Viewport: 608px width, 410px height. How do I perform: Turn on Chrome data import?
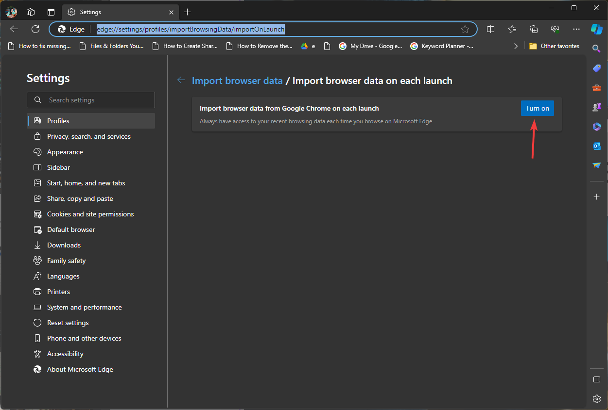coord(537,108)
